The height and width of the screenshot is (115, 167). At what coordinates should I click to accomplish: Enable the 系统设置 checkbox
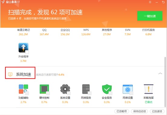tap(69, 93)
